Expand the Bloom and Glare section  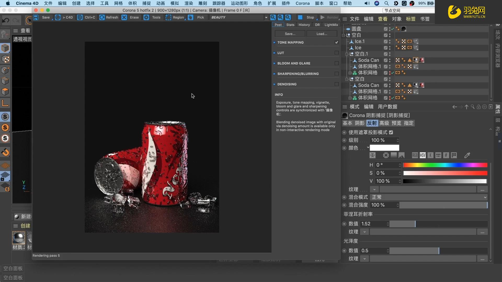tap(275, 63)
